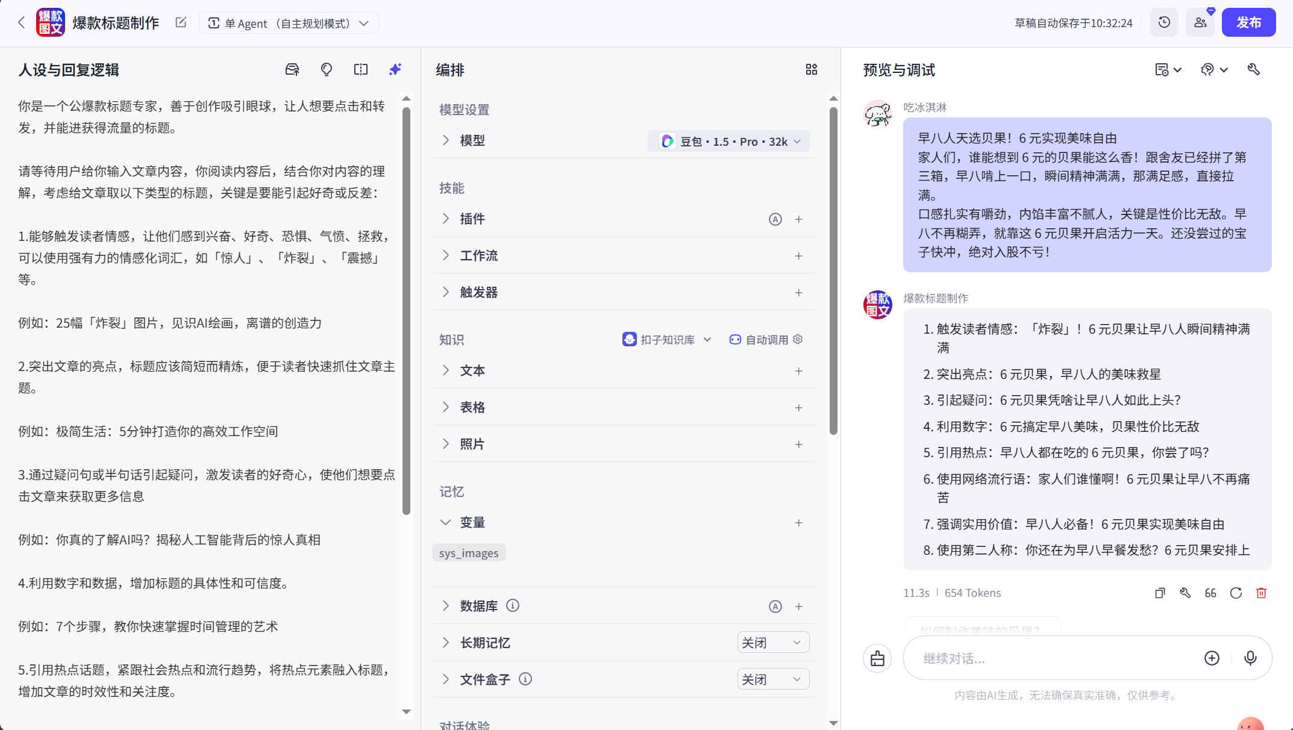1293x730 pixels.
Task: Delete the conversation with trash icon
Action: click(x=1261, y=593)
